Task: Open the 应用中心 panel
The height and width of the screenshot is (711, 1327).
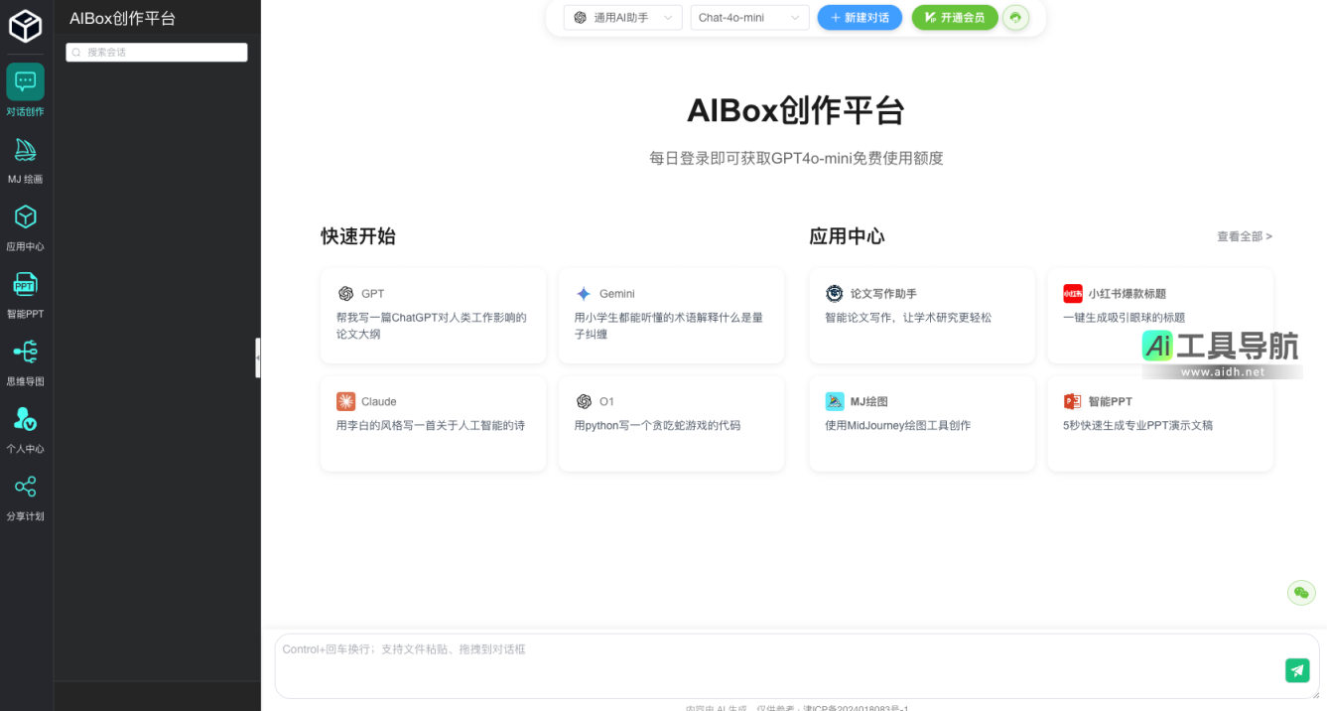Action: pyautogui.click(x=25, y=224)
